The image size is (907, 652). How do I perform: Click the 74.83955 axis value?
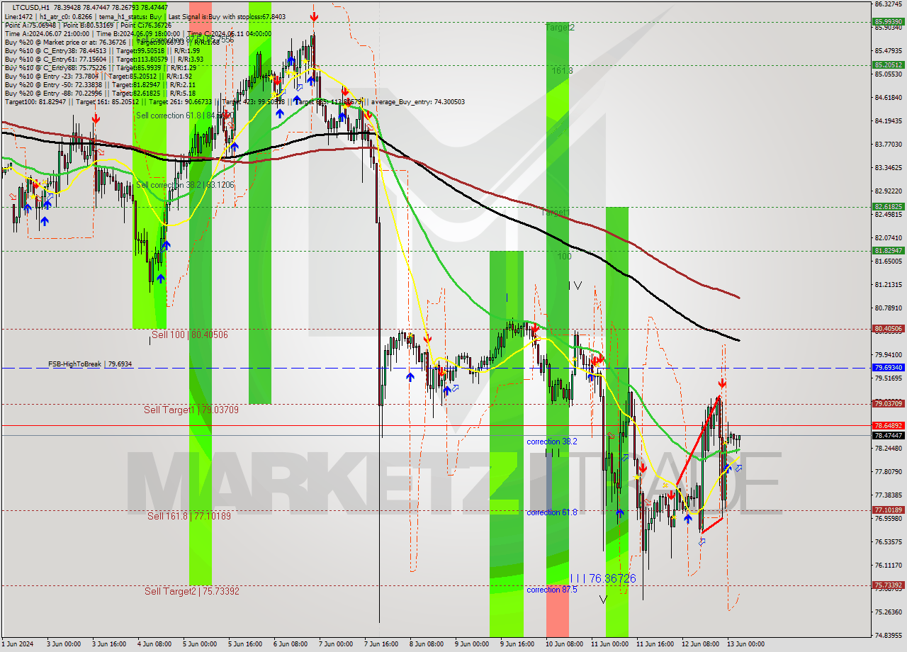click(889, 635)
